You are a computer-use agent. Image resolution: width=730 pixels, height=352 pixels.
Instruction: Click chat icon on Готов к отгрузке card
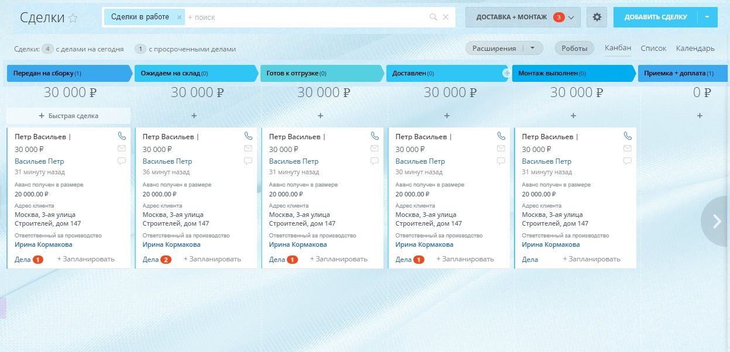[x=375, y=161]
